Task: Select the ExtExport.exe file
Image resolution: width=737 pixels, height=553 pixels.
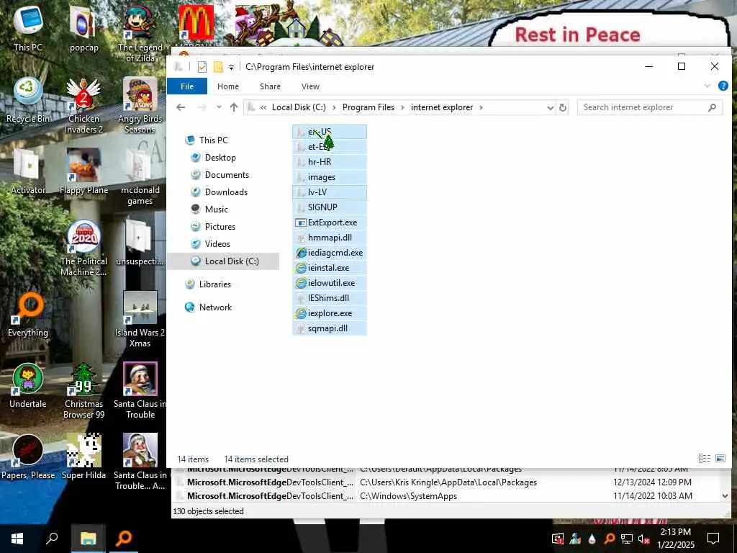Action: click(330, 222)
